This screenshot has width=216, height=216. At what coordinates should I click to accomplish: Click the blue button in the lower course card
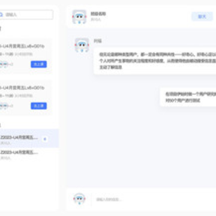[39, 106]
